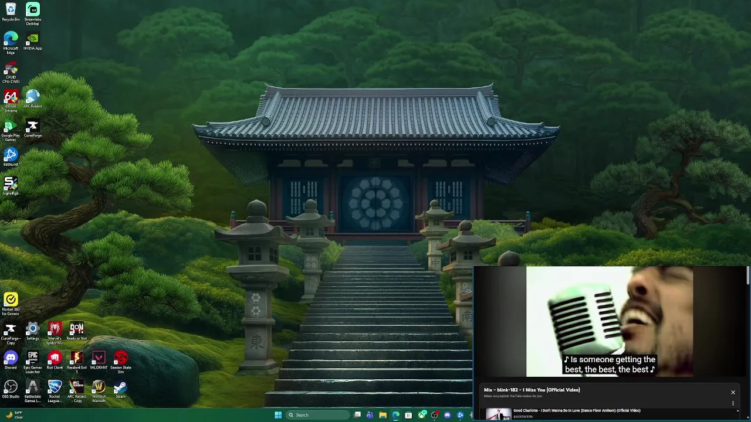
Task: Open the playlist's three-dot options menu
Action: (x=733, y=403)
